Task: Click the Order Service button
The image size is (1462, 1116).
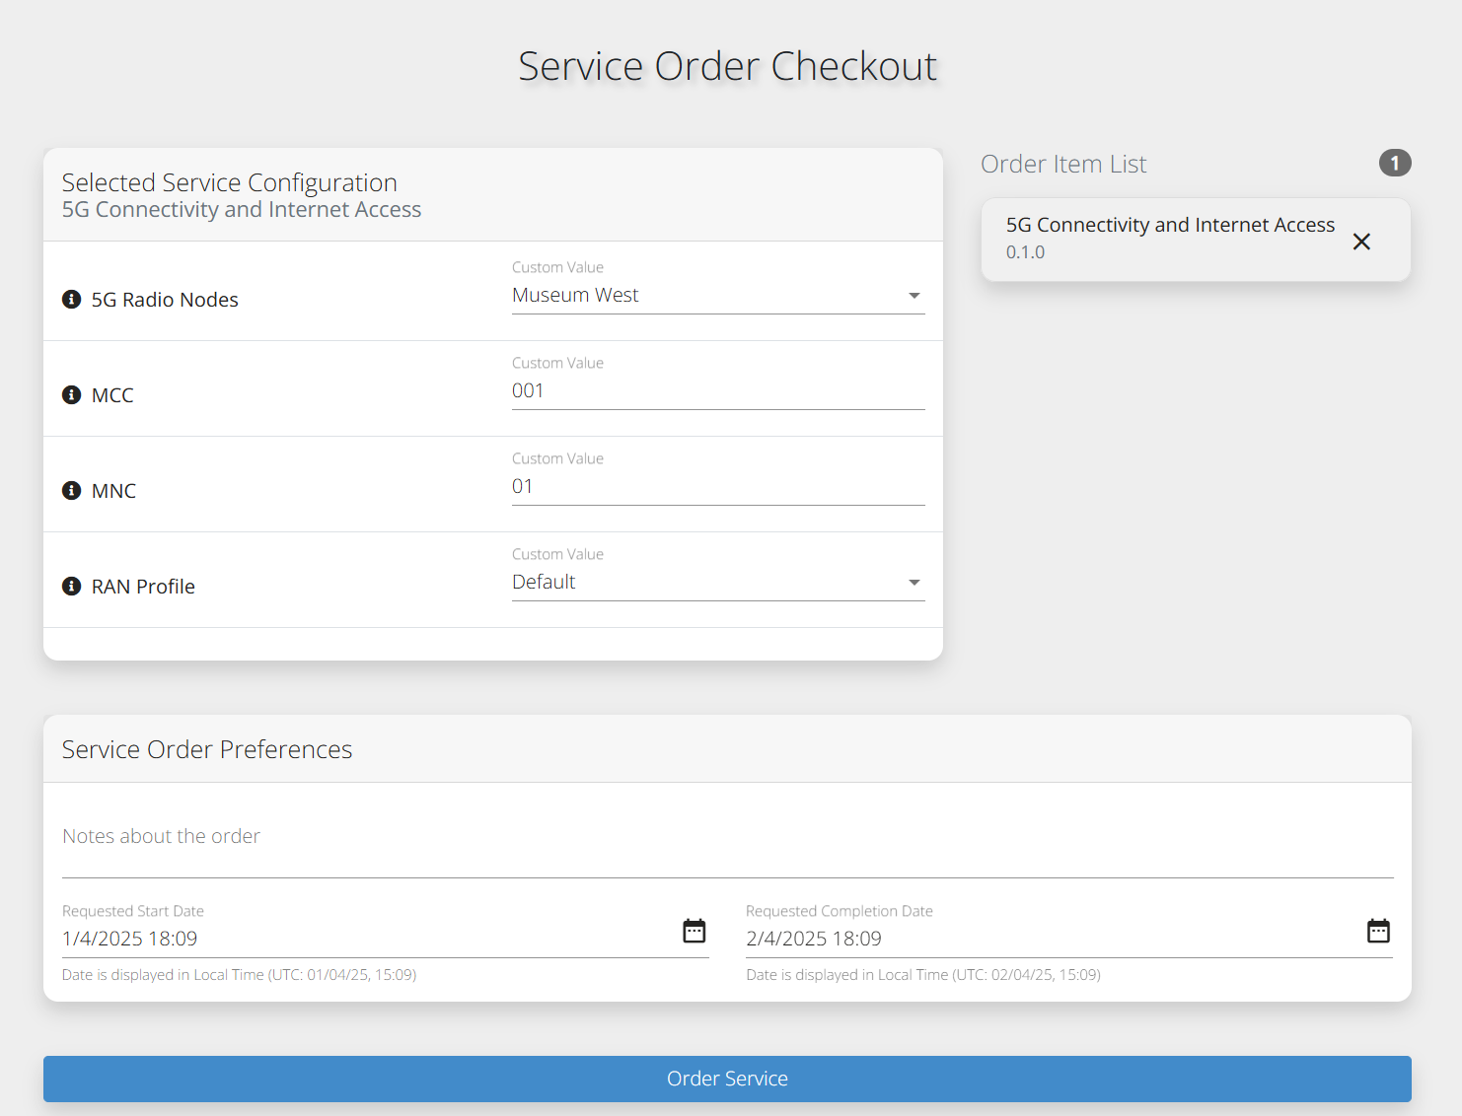Action: 727,1079
